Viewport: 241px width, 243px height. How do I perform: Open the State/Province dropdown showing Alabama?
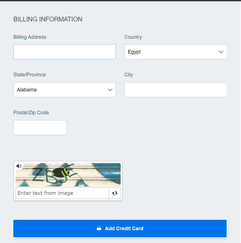click(64, 90)
